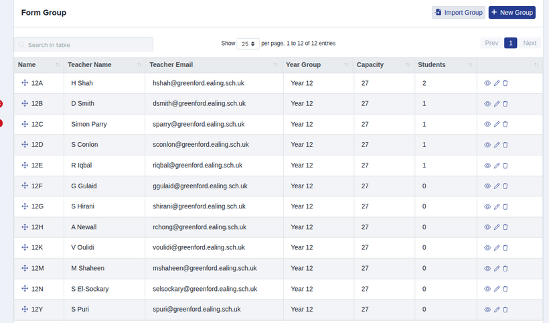Screen dimensions: 549x323
Task: Delete the 12K form group
Action: pyautogui.click(x=505, y=248)
